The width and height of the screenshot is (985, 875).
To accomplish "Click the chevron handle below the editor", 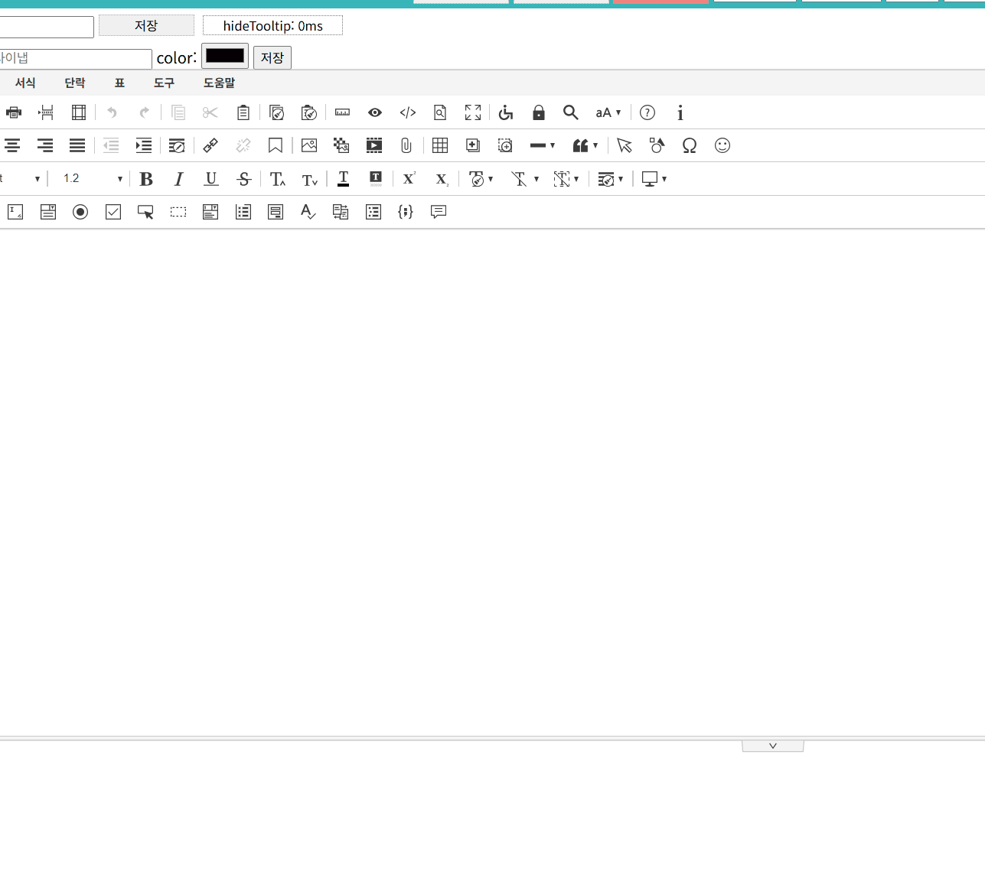I will pyautogui.click(x=772, y=746).
